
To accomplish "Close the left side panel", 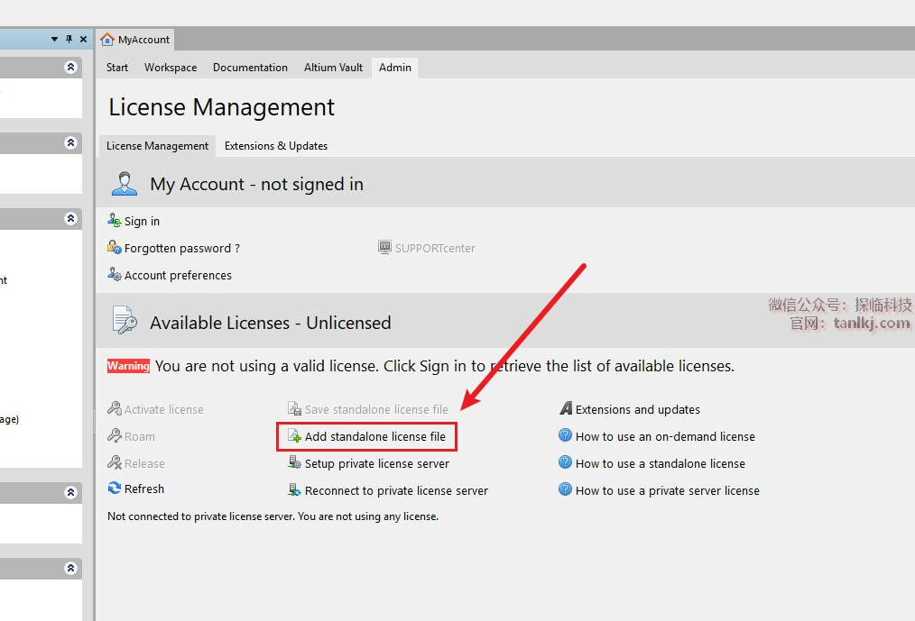I will [83, 39].
